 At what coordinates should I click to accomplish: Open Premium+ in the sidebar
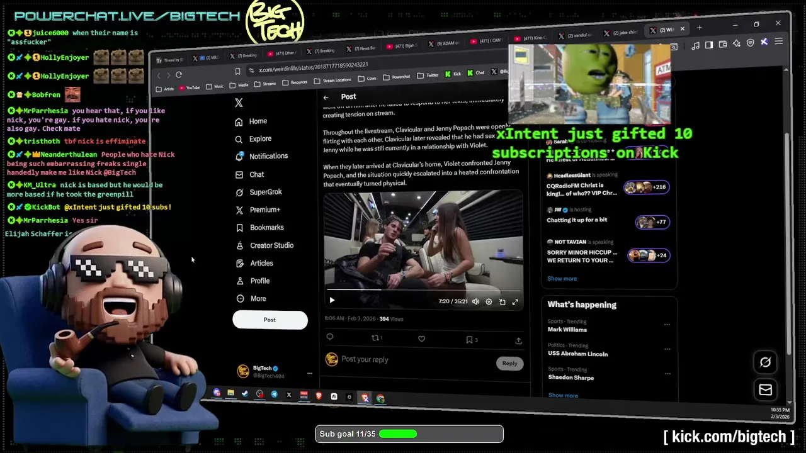coord(258,210)
